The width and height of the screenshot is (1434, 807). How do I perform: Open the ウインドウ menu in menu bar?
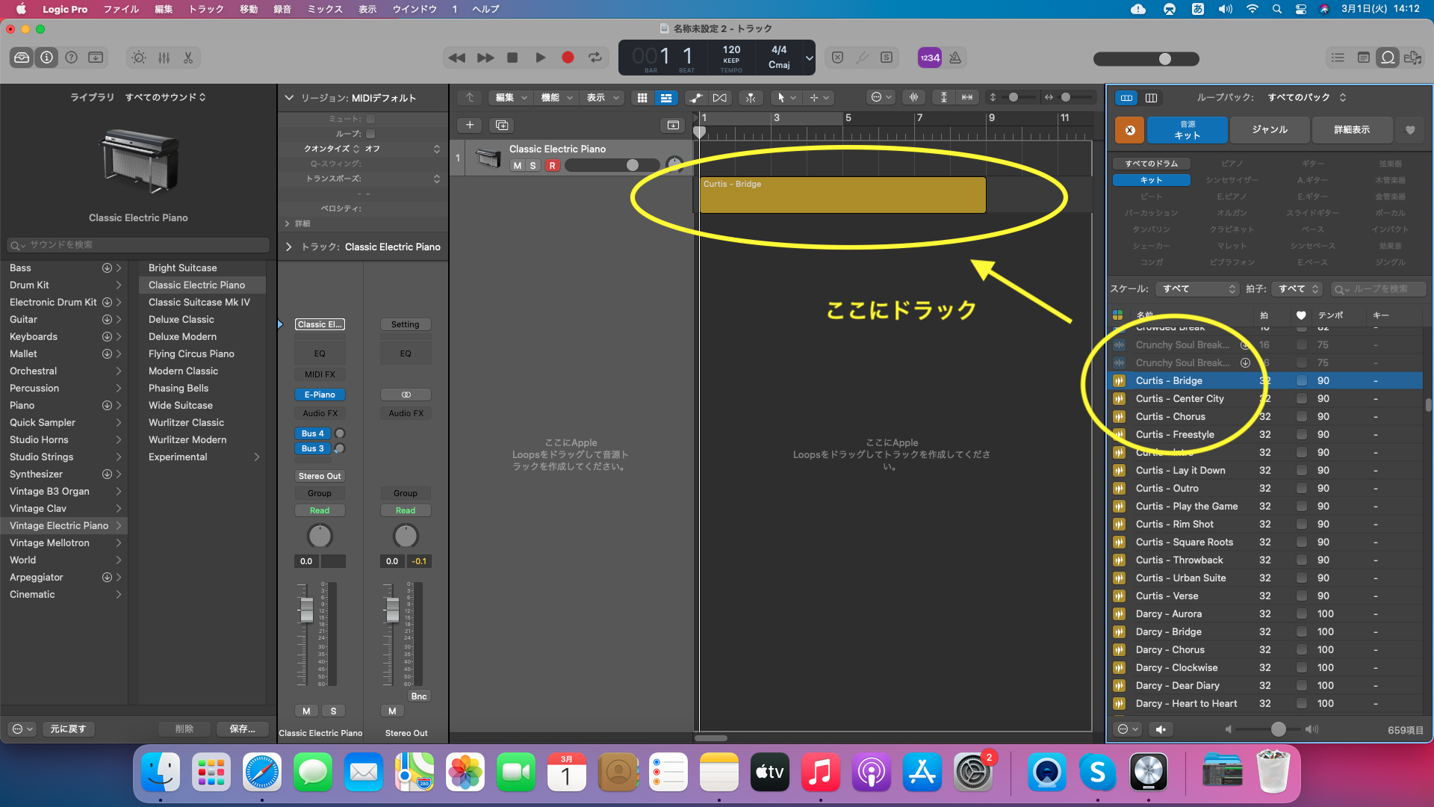415,9
